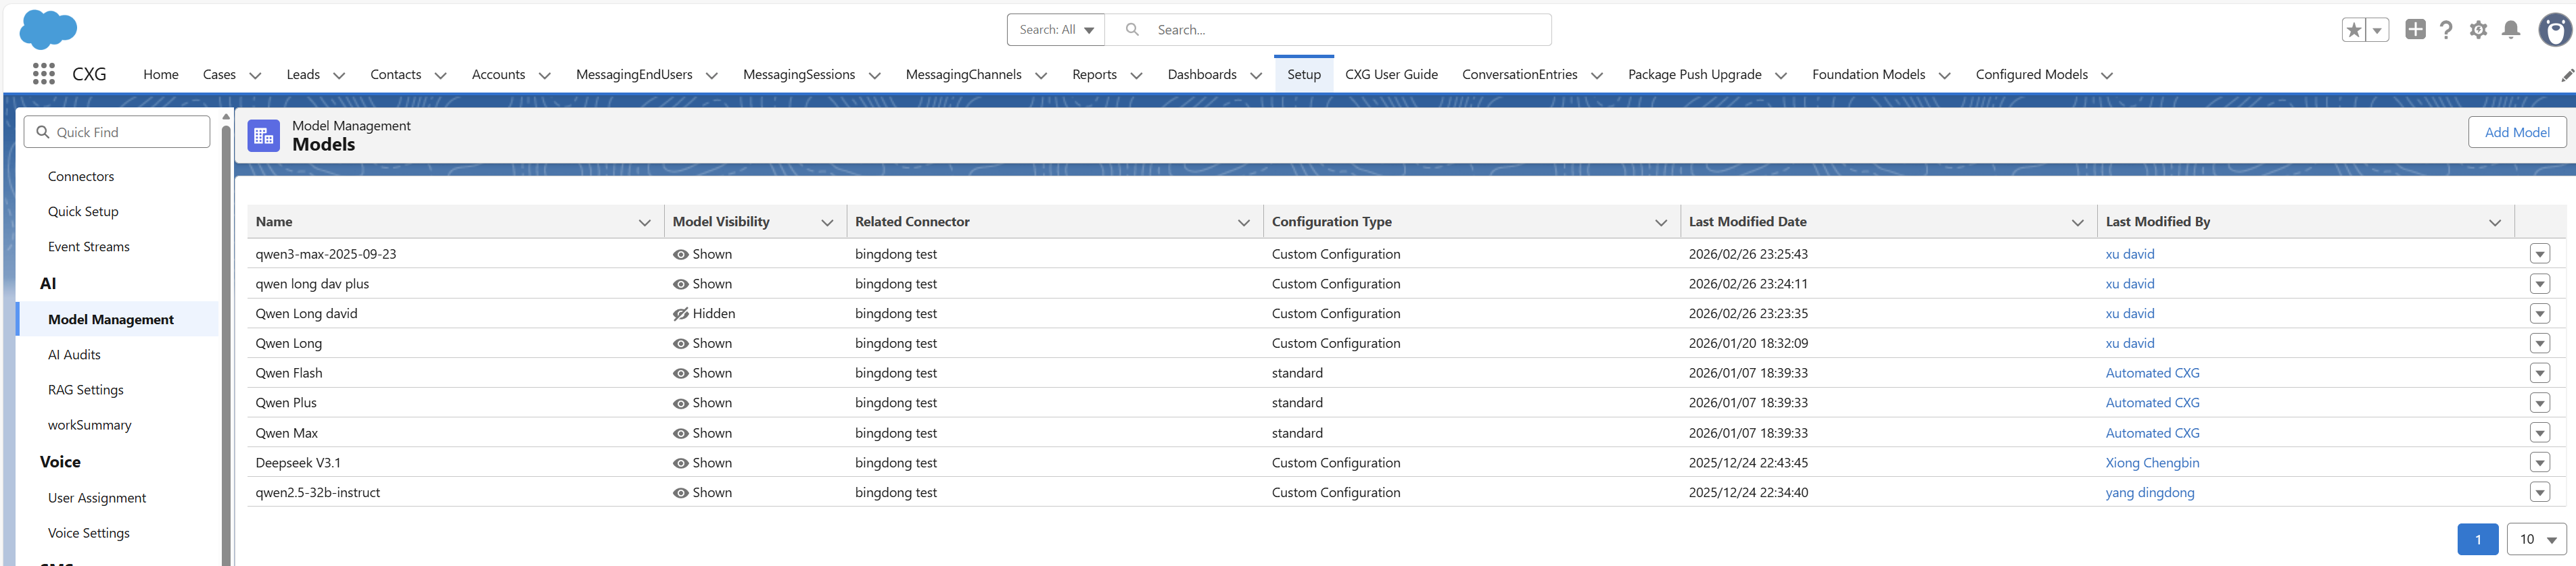The width and height of the screenshot is (2576, 566).
Task: Expand the Dashboards tab chevron
Action: (x=1256, y=75)
